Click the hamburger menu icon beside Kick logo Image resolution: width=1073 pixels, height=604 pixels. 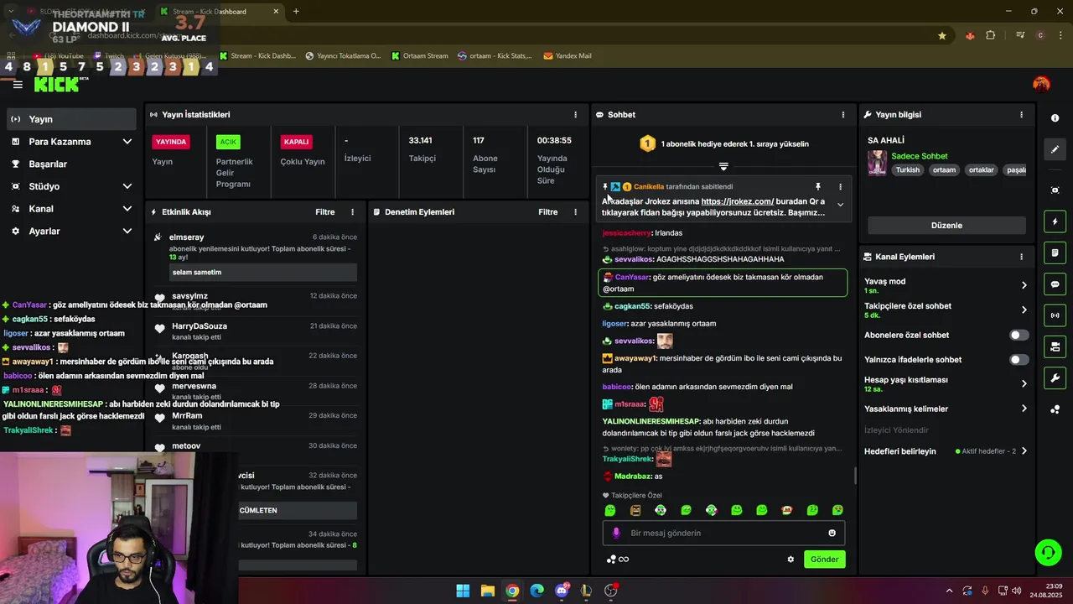pos(18,84)
